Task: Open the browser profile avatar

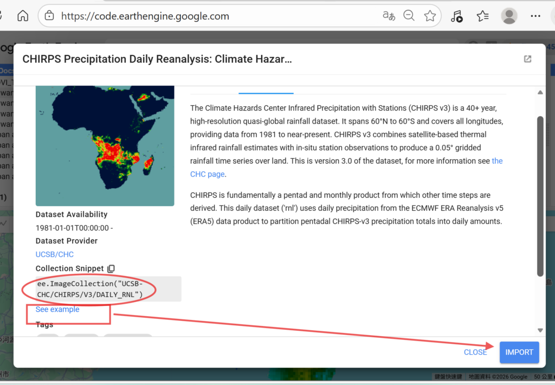Action: point(509,16)
